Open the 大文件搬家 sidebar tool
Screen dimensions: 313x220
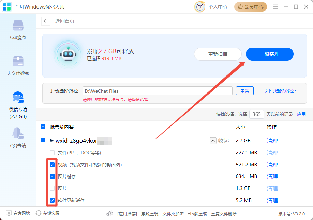18,66
